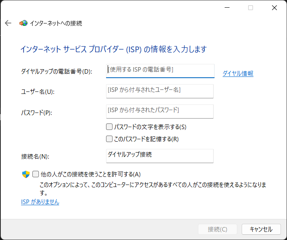287x240 pixels.
Task: Click the パスワード(P) label
Action: [36, 113]
